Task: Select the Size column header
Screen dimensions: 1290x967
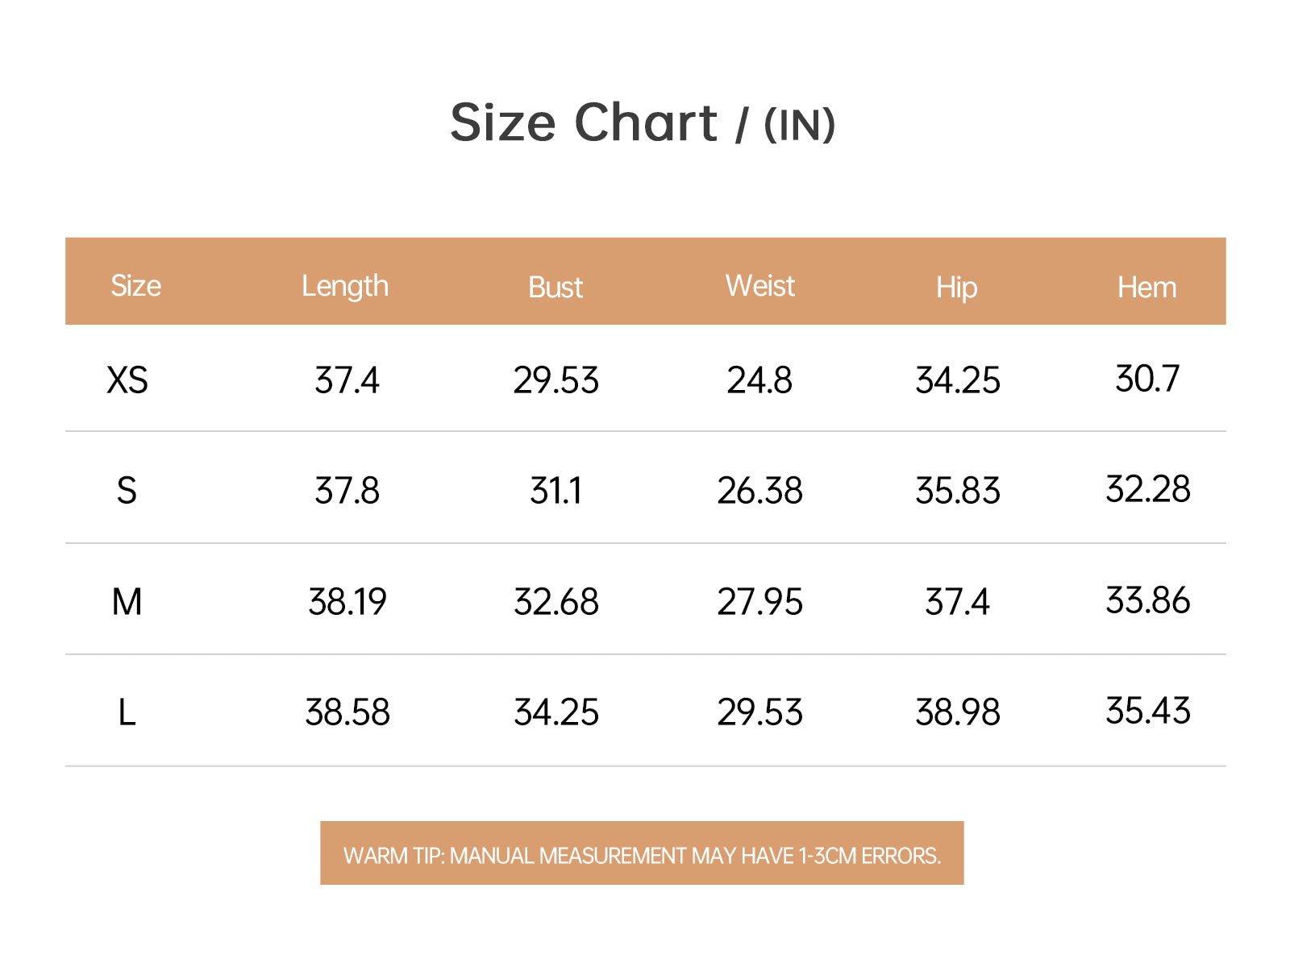Action: tap(135, 286)
